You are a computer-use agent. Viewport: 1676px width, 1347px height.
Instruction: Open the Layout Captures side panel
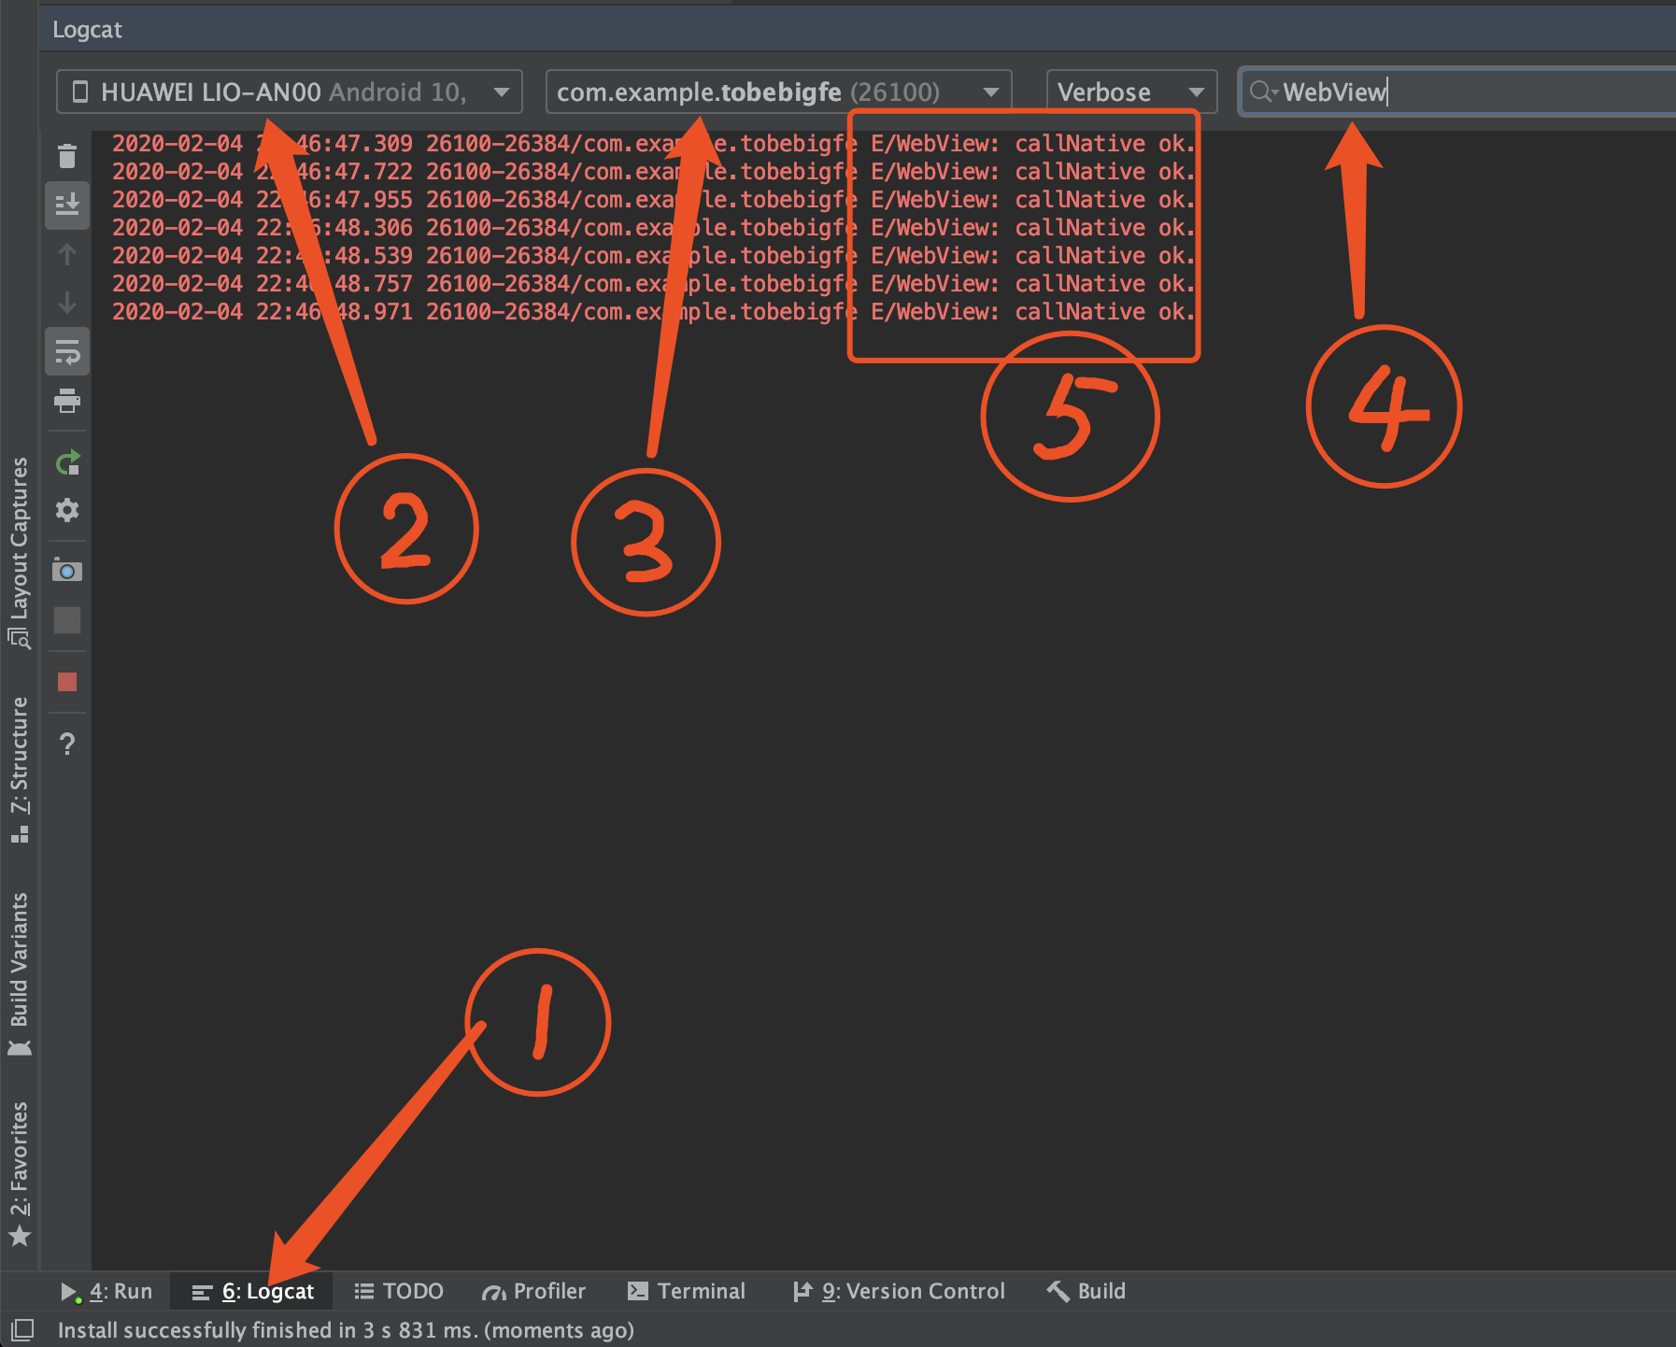(19, 552)
